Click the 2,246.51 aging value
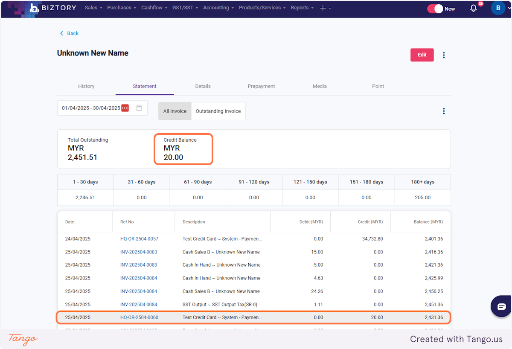This screenshot has height=349, width=512. (85, 198)
